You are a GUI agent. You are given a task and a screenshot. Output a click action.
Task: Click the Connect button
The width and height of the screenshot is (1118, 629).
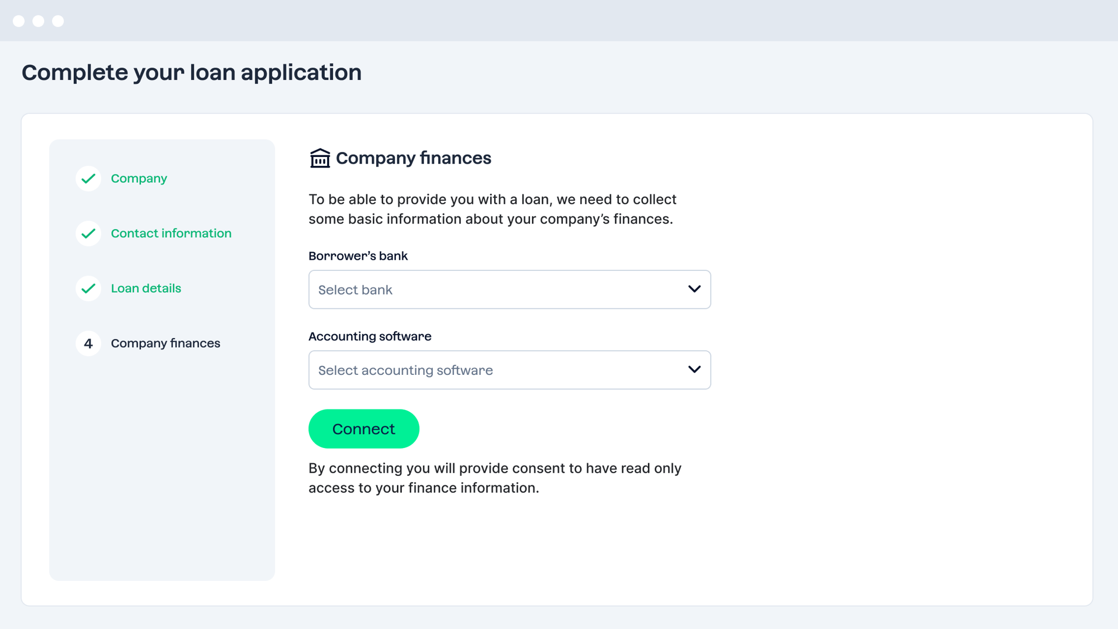pyautogui.click(x=363, y=429)
